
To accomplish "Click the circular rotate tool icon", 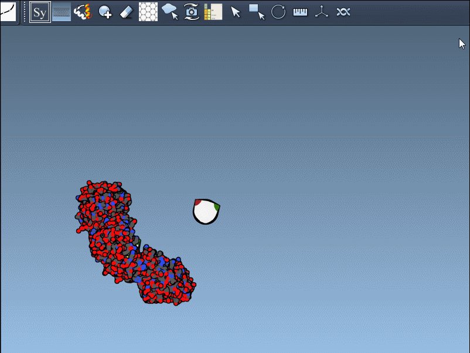I will tap(278, 12).
